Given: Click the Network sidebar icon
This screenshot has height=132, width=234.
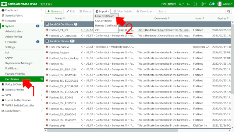Looking at the screenshot, I should coord(3,21).
